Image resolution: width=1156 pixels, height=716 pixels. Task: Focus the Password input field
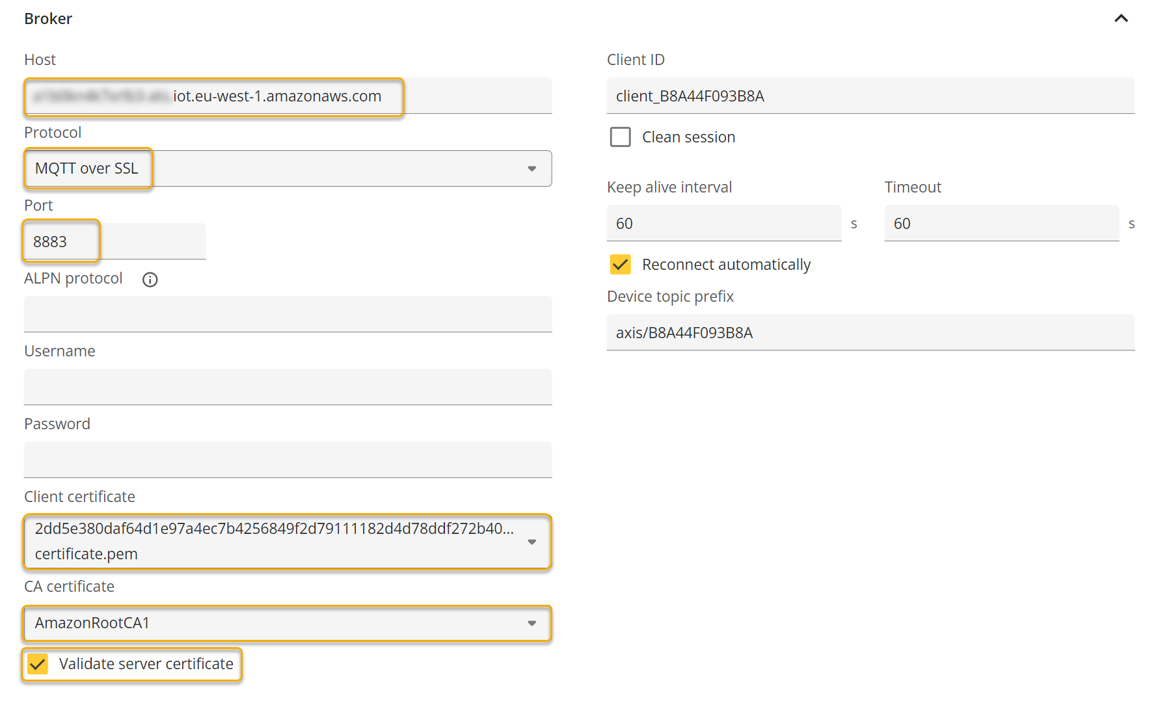(x=288, y=460)
